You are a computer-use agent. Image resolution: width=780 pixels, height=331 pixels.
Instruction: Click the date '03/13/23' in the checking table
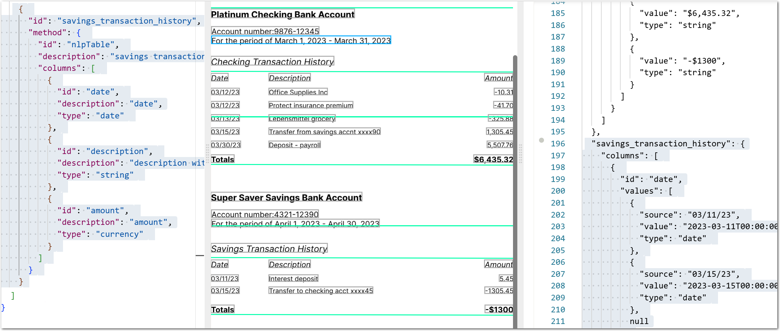(x=225, y=119)
